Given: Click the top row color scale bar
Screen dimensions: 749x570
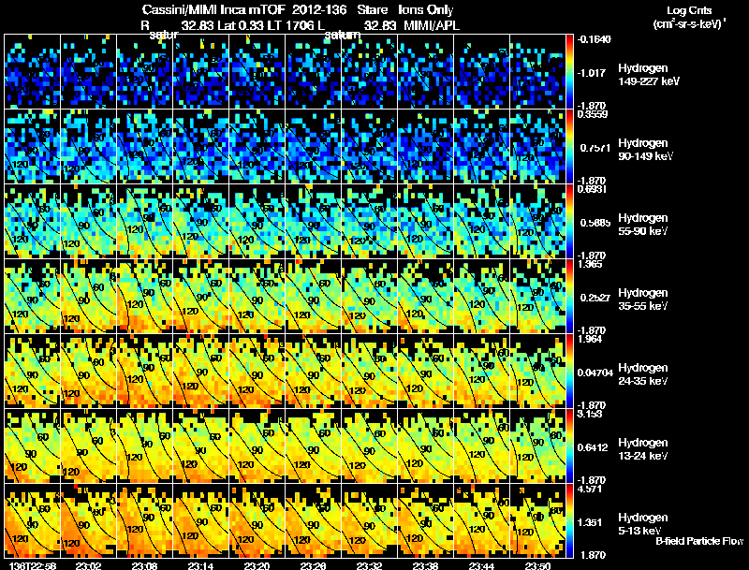Looking at the screenshot, I should click(x=569, y=71).
